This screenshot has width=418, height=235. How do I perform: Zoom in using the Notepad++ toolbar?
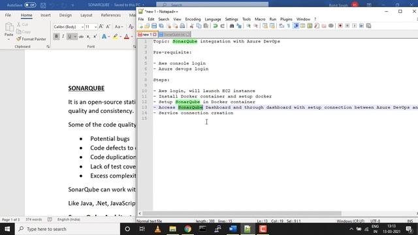click(x=248, y=26)
